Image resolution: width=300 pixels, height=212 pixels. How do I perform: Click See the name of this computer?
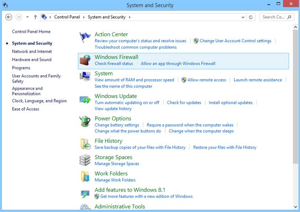pyautogui.click(x=123, y=86)
